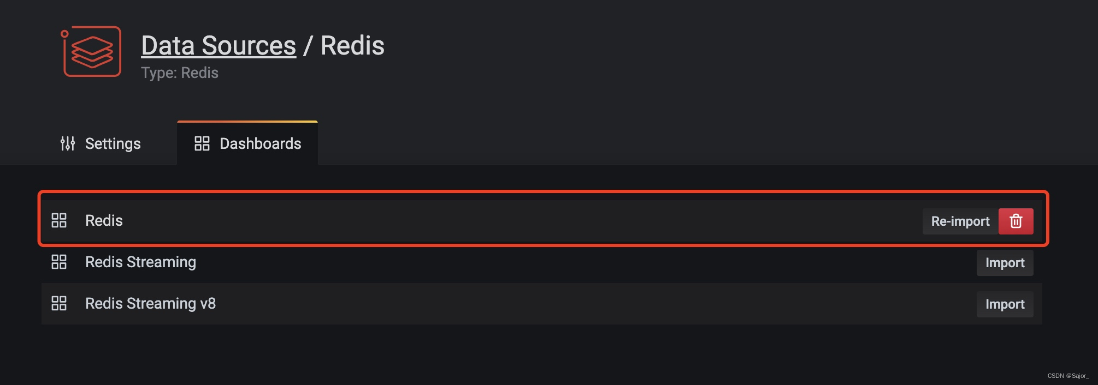Image resolution: width=1098 pixels, height=385 pixels.
Task: Import the Redis Streaming v8 dashboard
Action: point(1005,304)
